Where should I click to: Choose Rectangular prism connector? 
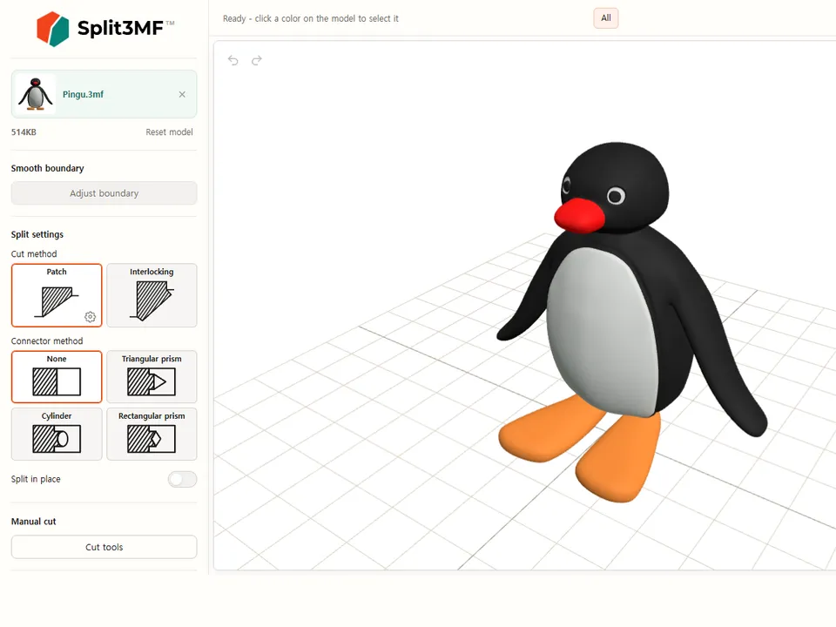pos(152,434)
